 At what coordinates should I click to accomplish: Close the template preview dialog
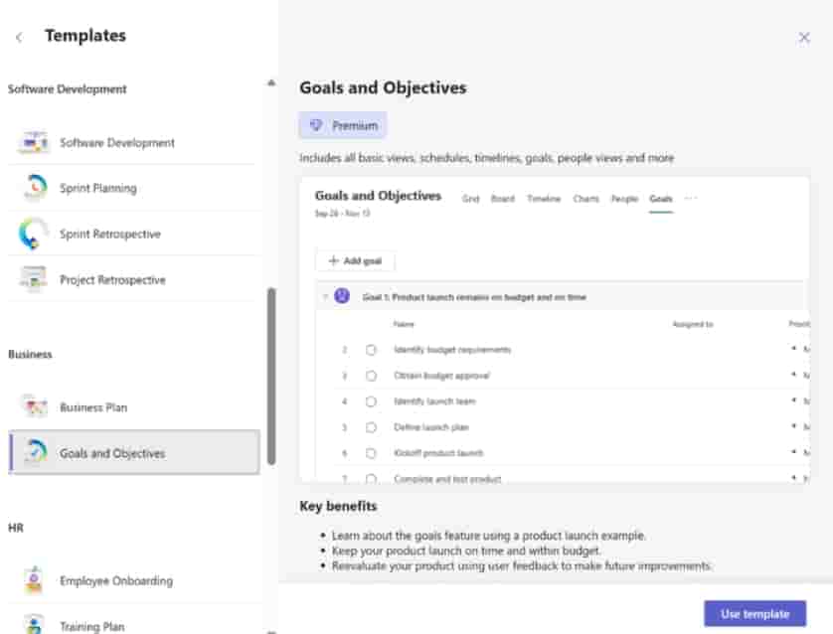[x=804, y=37]
